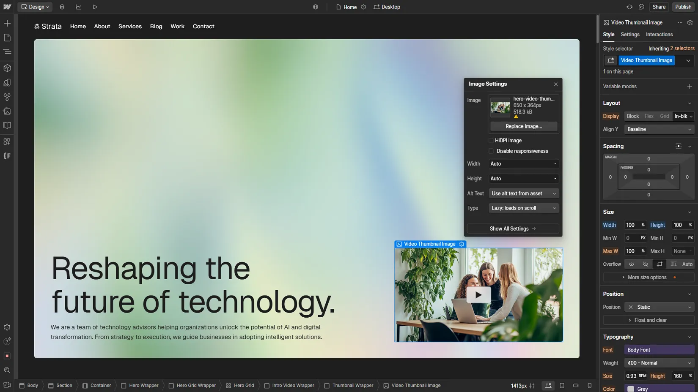This screenshot has width=698, height=392.
Task: Click Show All Settings
Action: 513,229
